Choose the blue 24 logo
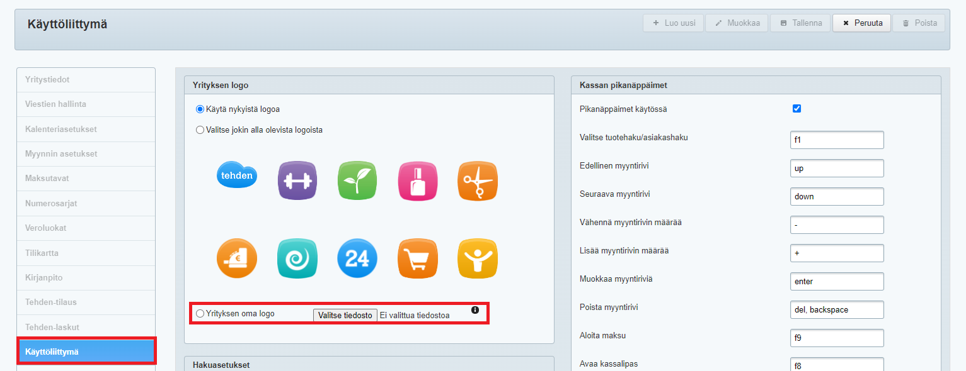 (x=357, y=258)
